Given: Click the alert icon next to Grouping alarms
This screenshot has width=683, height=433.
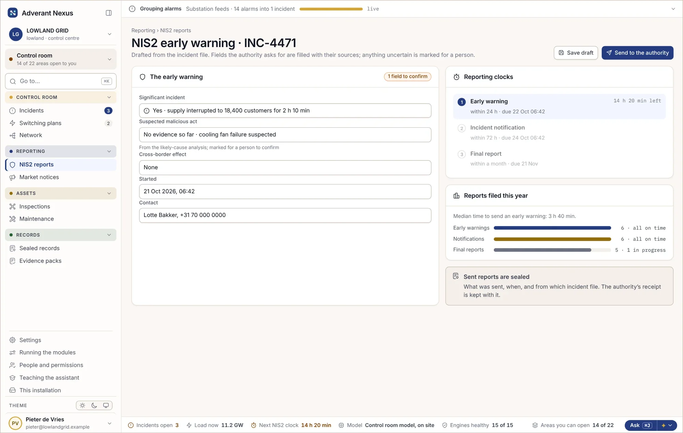Looking at the screenshot, I should pyautogui.click(x=132, y=9).
